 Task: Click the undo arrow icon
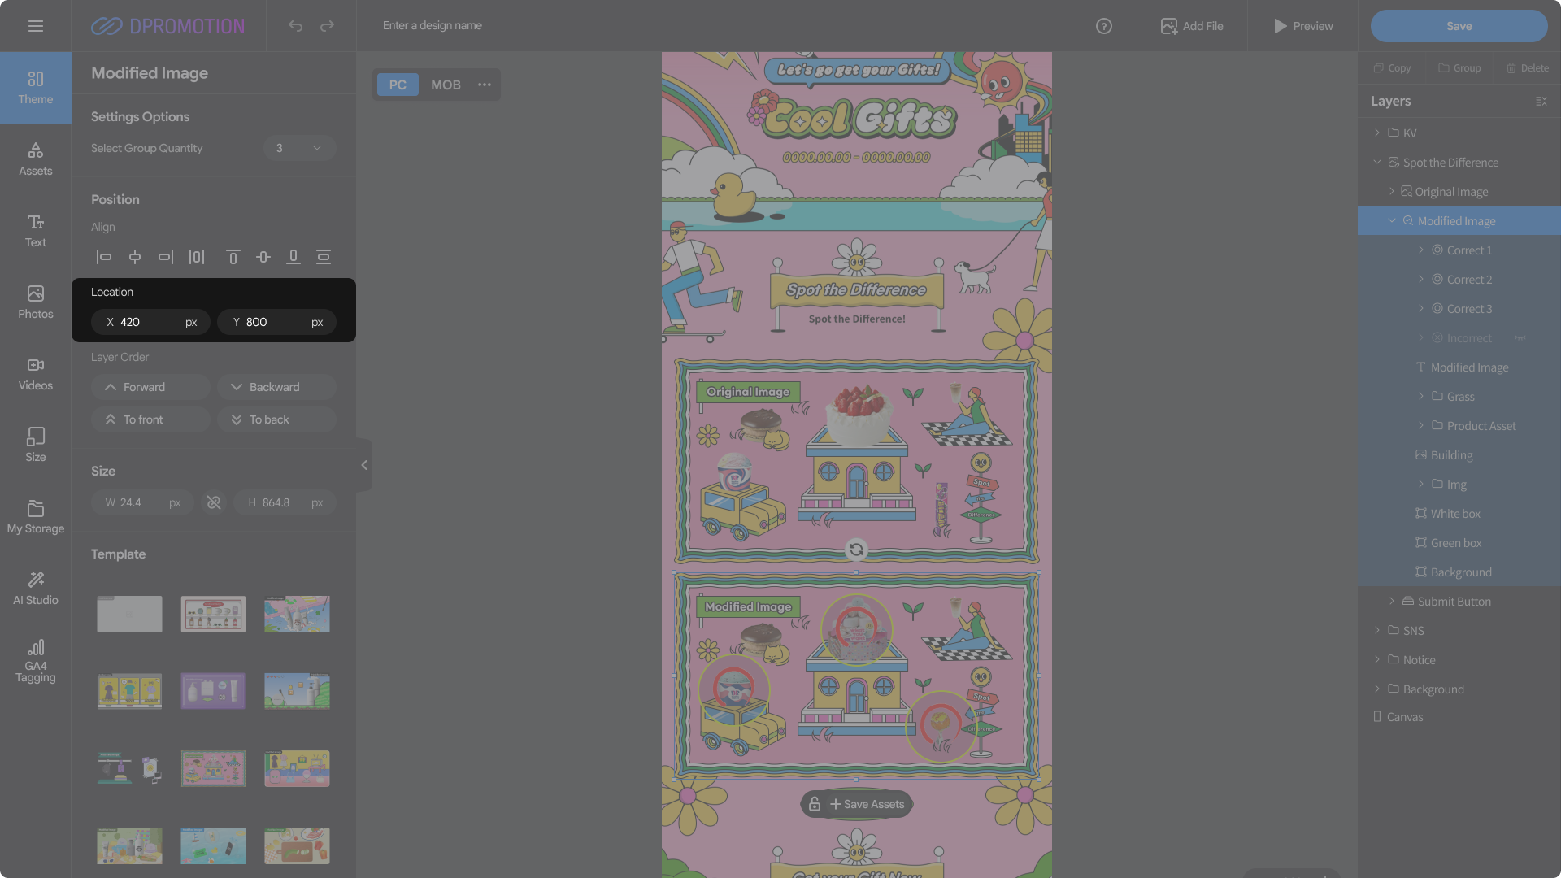click(x=295, y=26)
